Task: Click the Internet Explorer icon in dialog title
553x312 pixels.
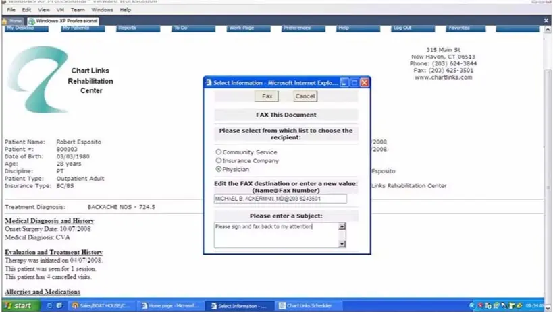Action: (209, 82)
